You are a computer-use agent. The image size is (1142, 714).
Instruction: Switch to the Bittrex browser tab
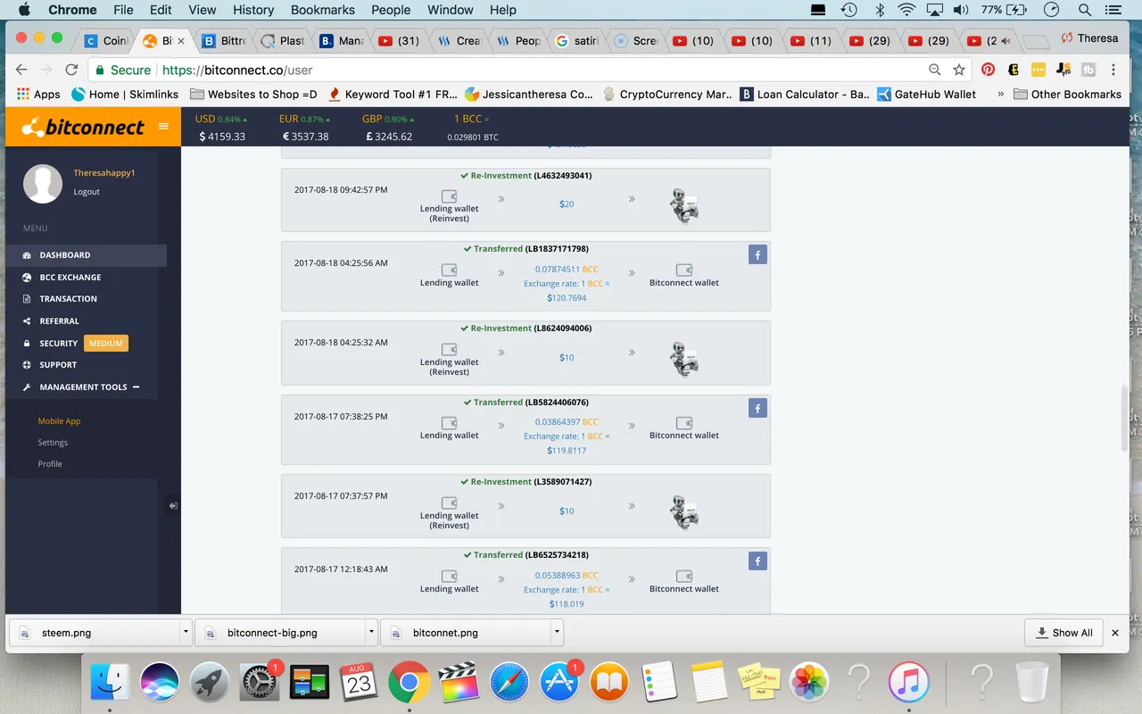click(225, 40)
